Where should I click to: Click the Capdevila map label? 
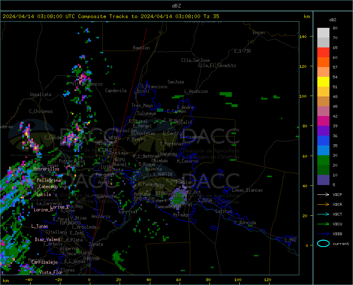pos(116,91)
